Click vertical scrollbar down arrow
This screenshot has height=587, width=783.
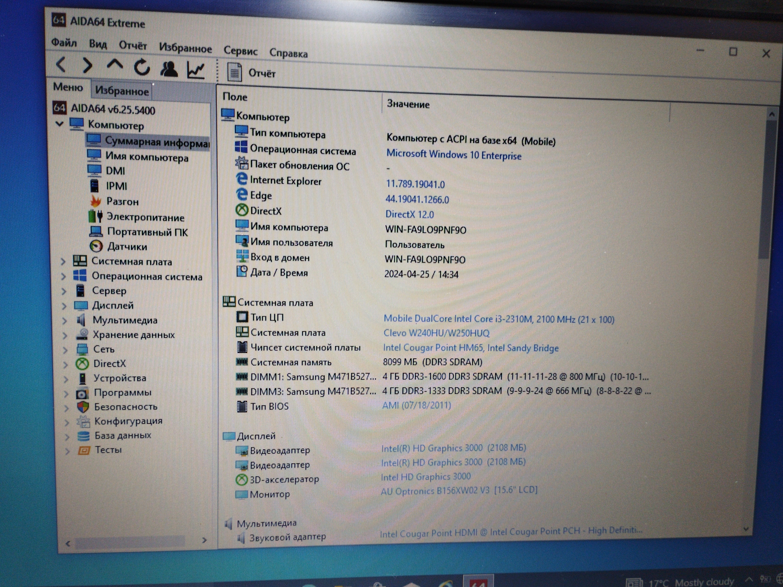coord(746,529)
